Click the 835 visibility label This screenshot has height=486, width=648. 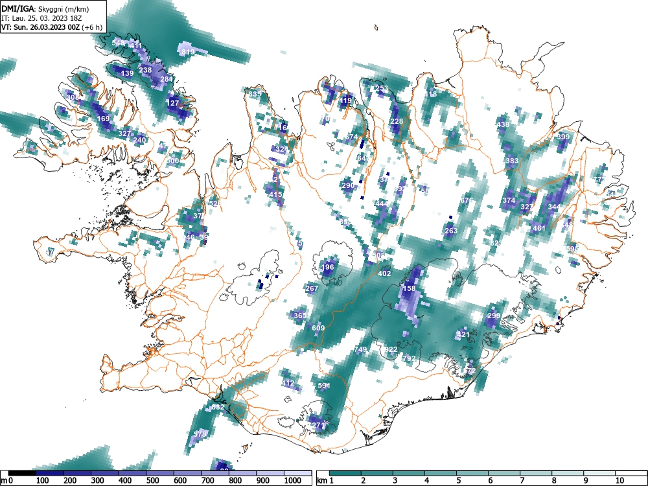click(x=255, y=94)
